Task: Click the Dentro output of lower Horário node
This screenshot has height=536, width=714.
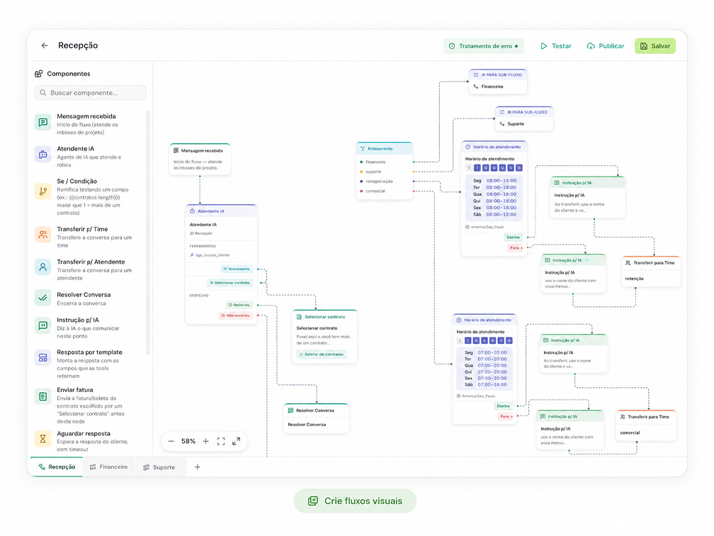Action: 504,406
